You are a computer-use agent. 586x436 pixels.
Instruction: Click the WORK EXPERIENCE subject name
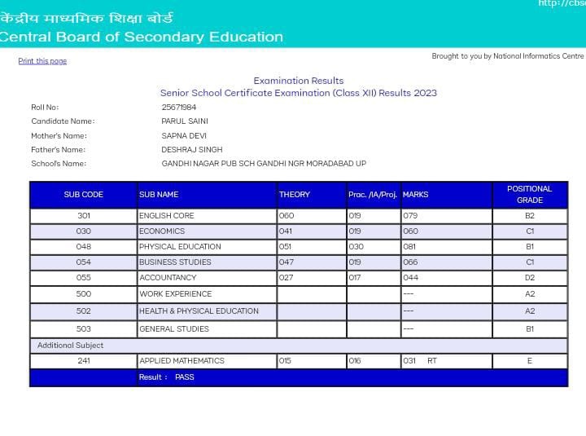tap(176, 293)
